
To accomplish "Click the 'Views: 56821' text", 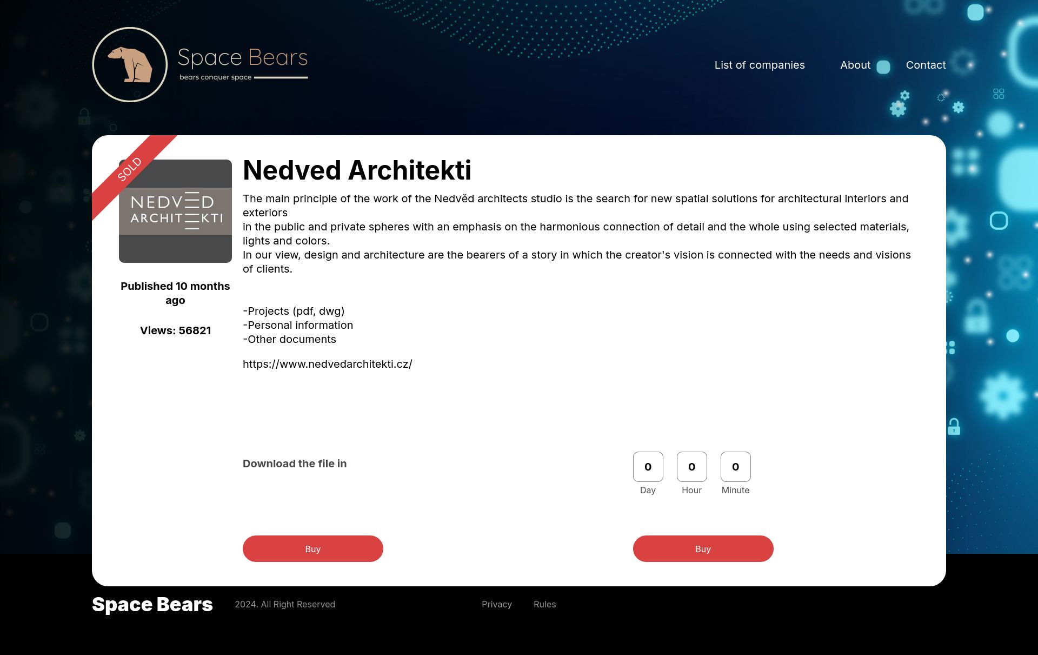I will tap(175, 330).
